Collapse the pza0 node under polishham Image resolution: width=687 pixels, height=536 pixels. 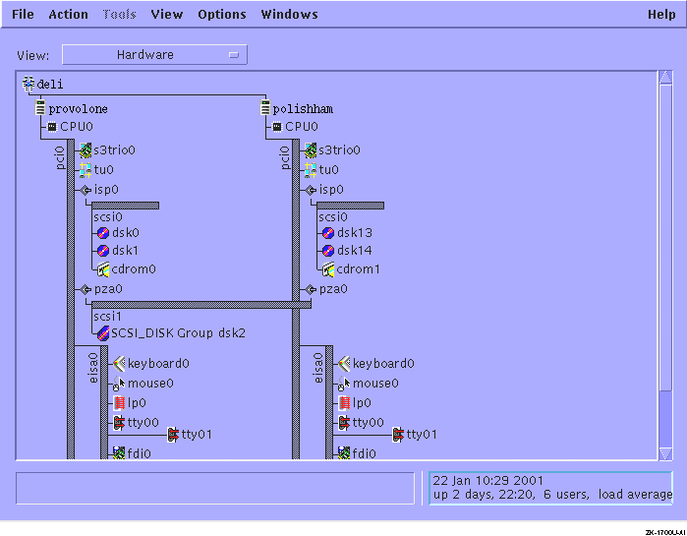[312, 289]
